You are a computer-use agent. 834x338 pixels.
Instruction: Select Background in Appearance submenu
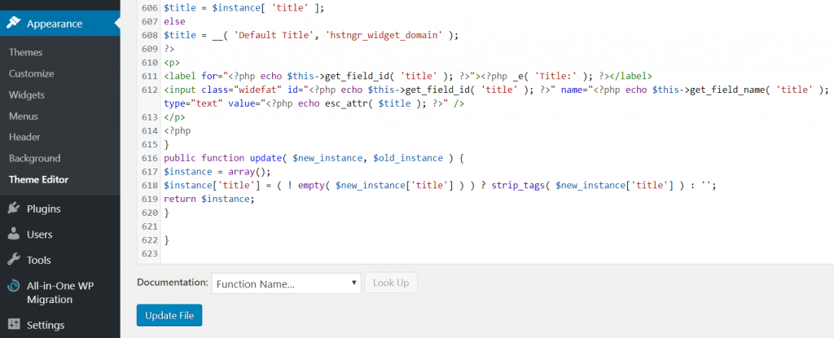click(x=35, y=158)
